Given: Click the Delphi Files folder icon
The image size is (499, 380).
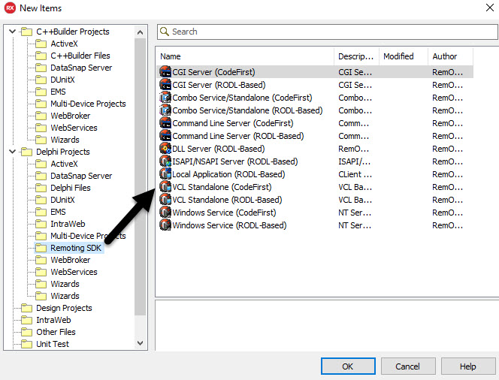Looking at the screenshot, I should [41, 188].
